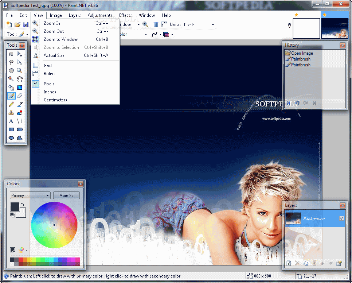Duplicate the layer in Layers panel
This screenshot has height=283, width=352.
click(x=305, y=263)
